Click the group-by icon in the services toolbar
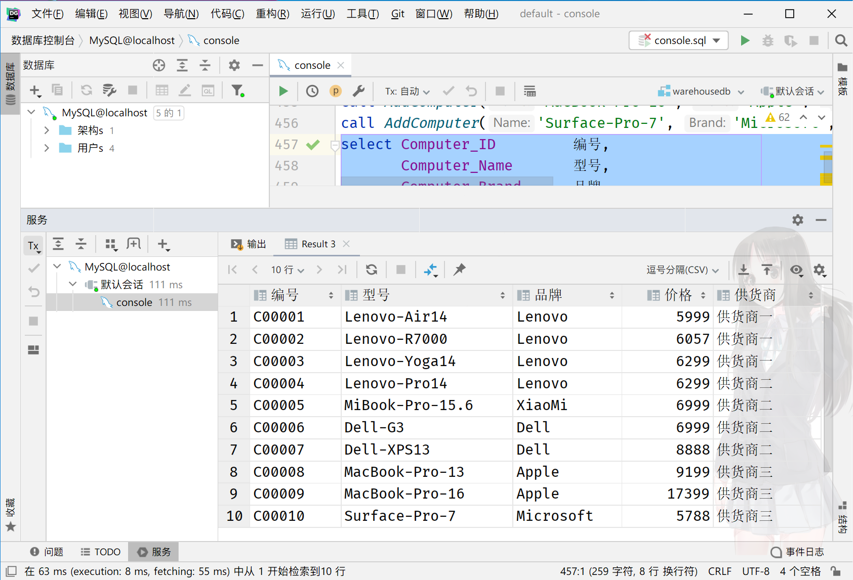 coord(111,245)
